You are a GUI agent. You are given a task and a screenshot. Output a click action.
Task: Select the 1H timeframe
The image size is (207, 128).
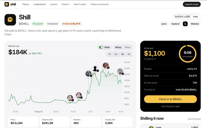click(110, 54)
